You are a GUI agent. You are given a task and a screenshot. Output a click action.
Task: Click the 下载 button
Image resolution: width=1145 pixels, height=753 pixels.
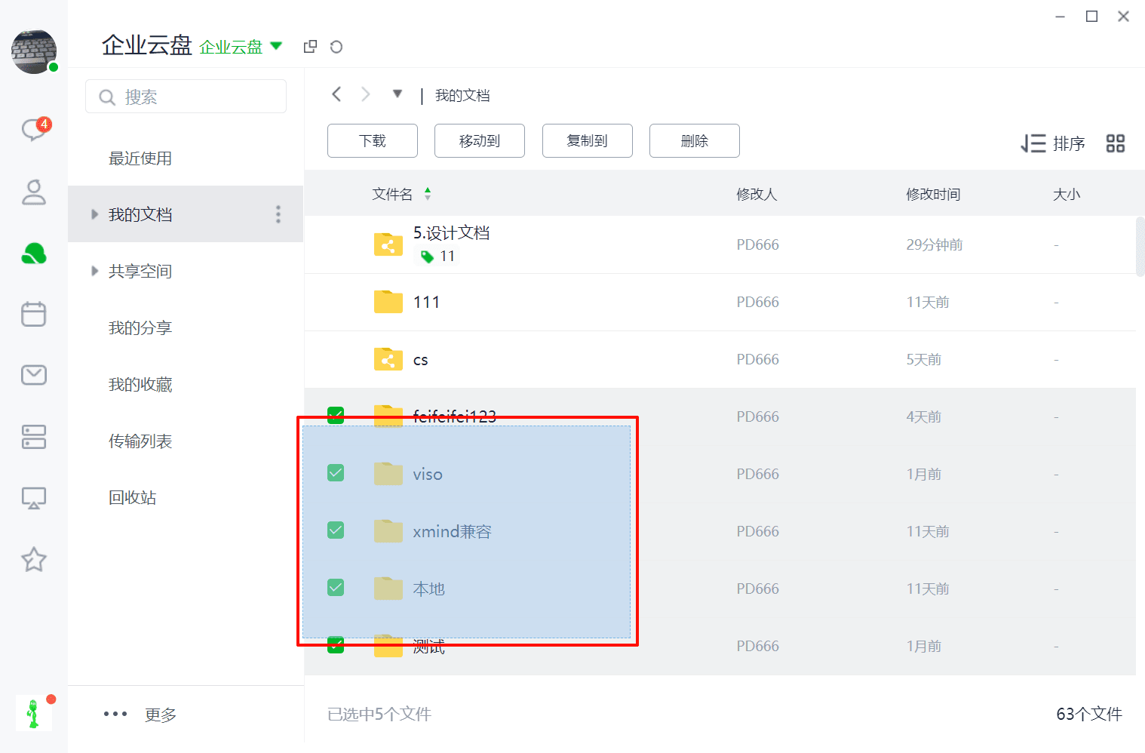373,141
